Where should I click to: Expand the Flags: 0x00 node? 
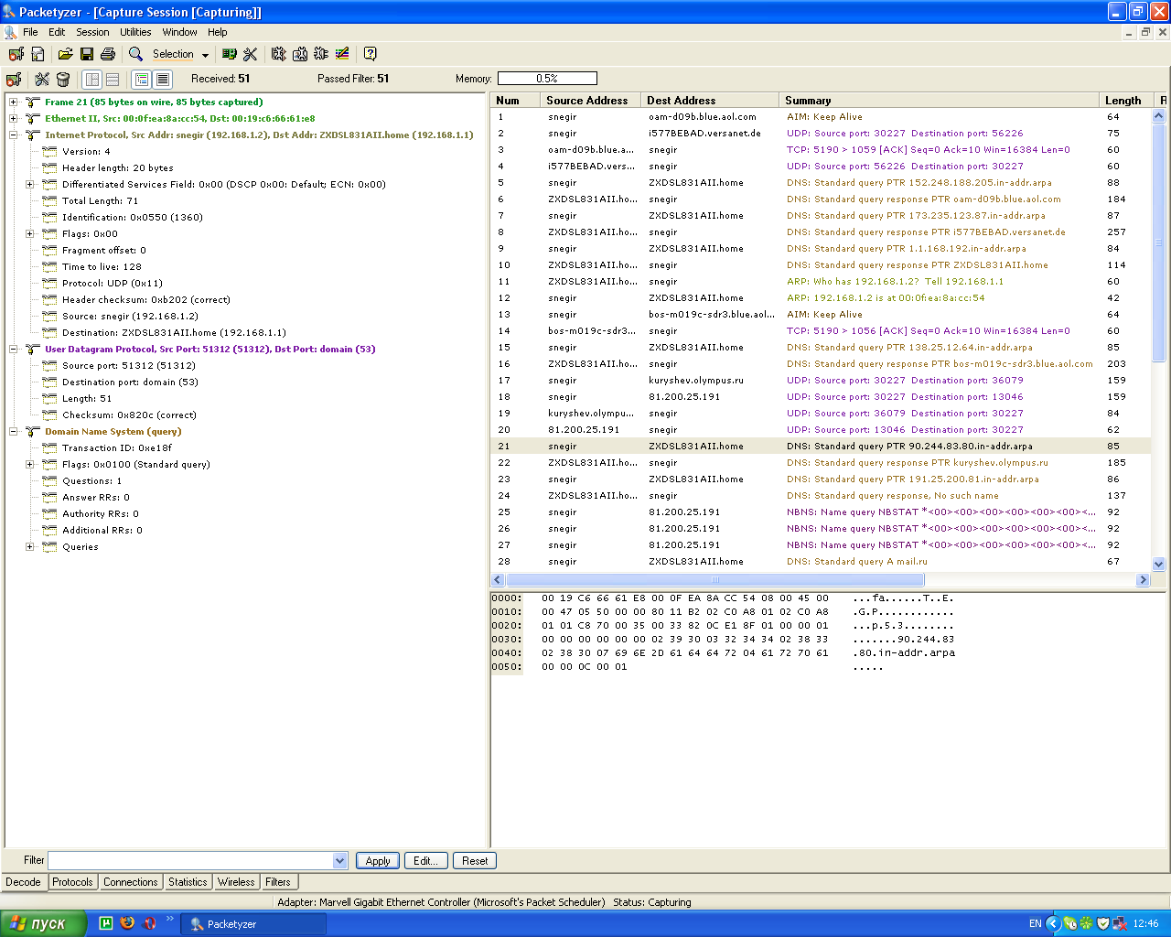coord(29,234)
